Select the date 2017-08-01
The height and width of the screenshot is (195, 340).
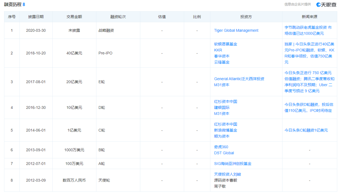point(36,82)
